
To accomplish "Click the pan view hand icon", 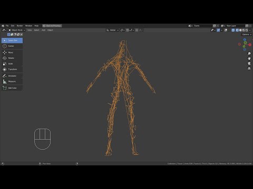I will click(249, 58).
